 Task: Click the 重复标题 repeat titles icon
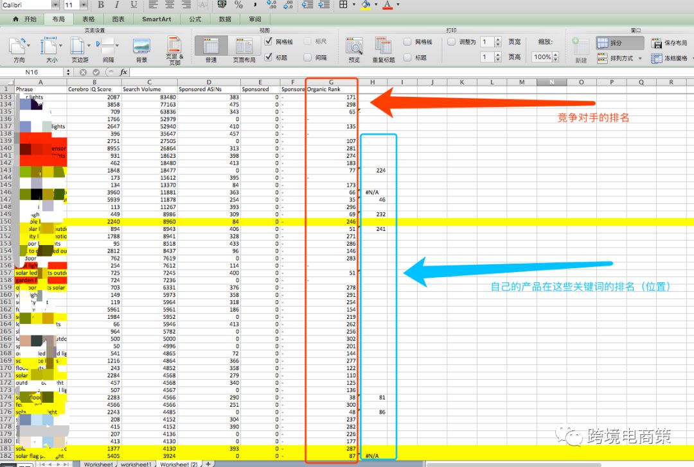click(383, 47)
